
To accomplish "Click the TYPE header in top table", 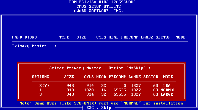I will point(64,37).
